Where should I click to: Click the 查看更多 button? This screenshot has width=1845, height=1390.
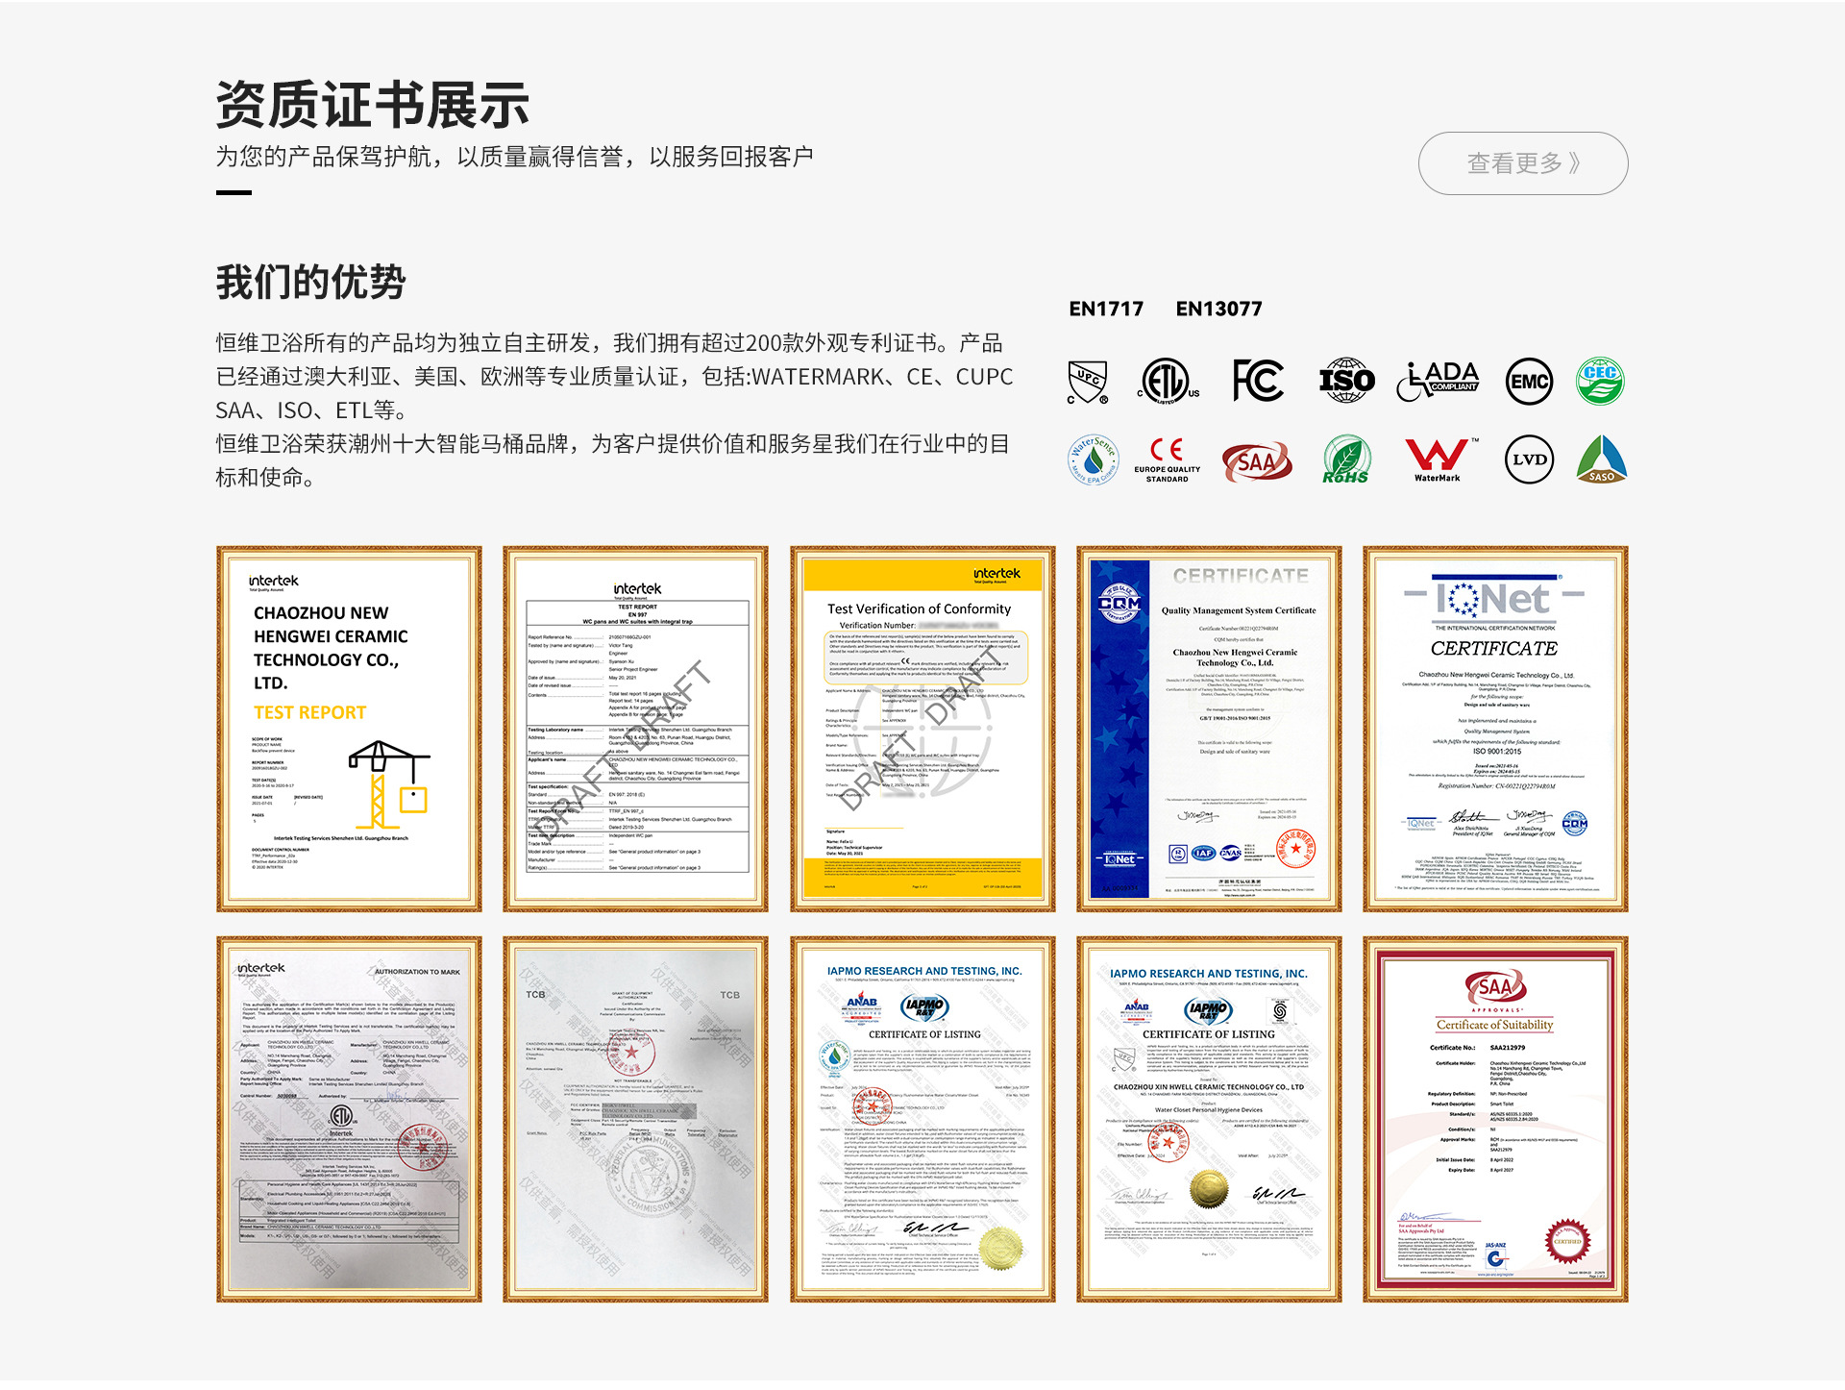[x=1522, y=163]
